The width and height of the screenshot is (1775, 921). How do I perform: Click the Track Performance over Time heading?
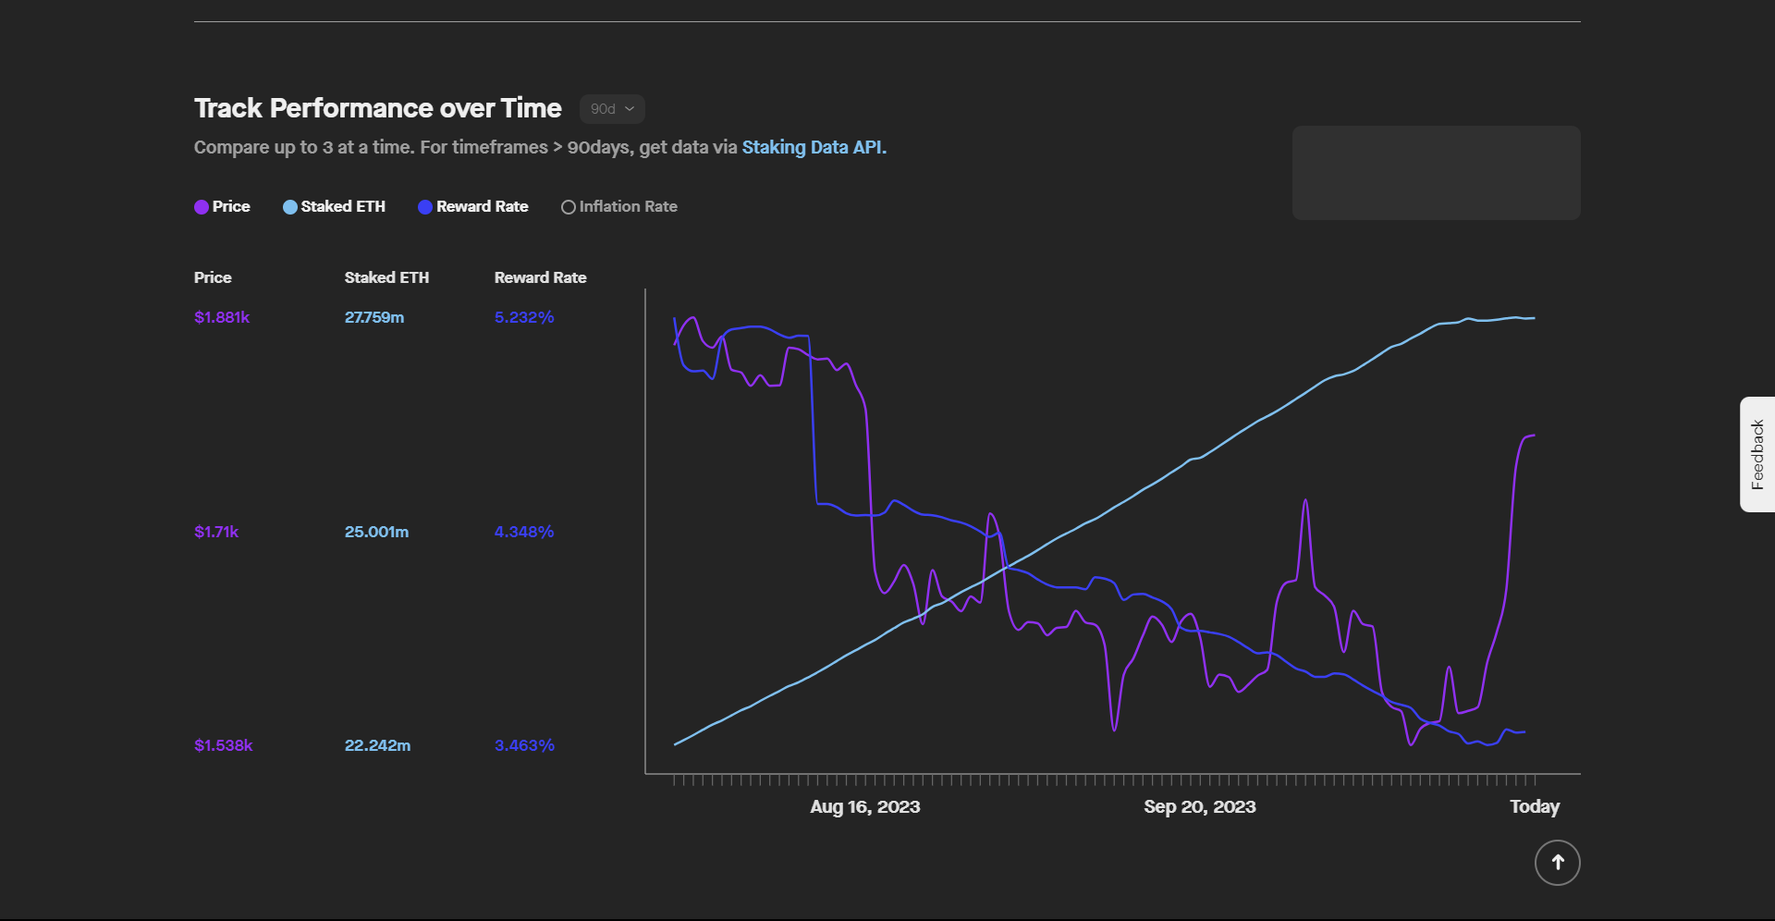click(x=378, y=108)
